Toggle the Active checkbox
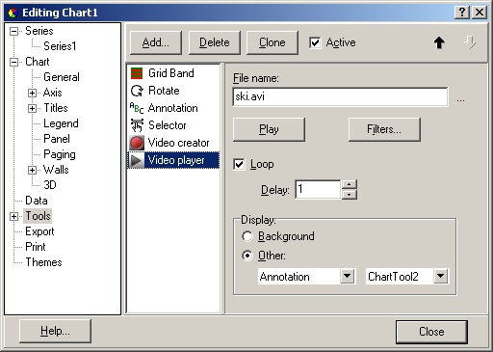 (315, 42)
